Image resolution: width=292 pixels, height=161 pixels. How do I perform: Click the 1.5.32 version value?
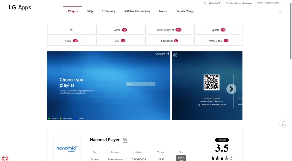pyautogui.click(x=161, y=160)
